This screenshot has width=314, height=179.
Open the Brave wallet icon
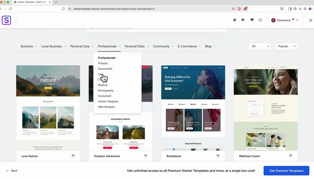point(295,9)
